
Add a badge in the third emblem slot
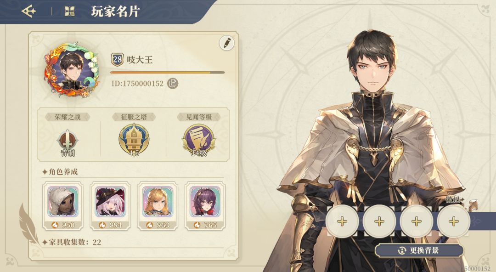coord(416,221)
